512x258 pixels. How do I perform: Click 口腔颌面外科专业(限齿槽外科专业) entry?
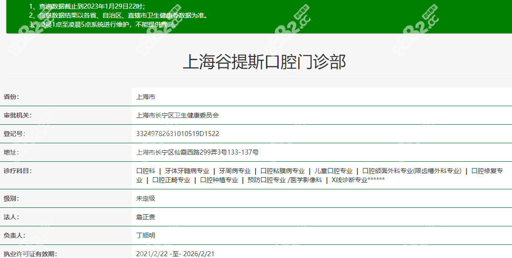pyautogui.click(x=412, y=171)
